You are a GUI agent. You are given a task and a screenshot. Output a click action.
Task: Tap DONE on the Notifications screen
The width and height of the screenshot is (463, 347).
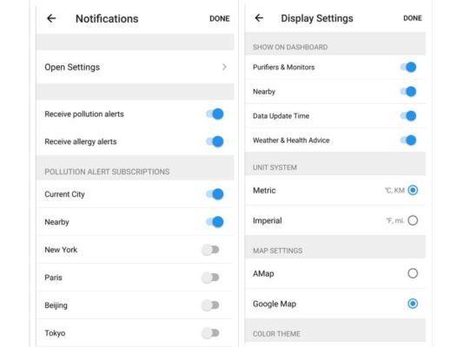(x=220, y=18)
